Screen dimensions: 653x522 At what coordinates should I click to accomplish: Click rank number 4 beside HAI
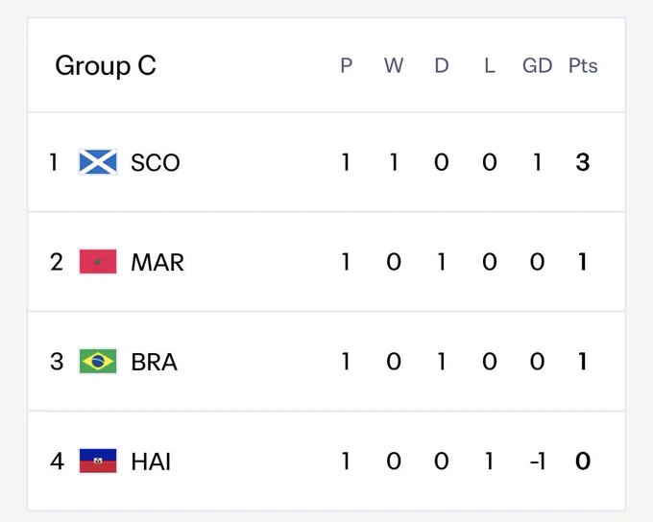coord(57,462)
